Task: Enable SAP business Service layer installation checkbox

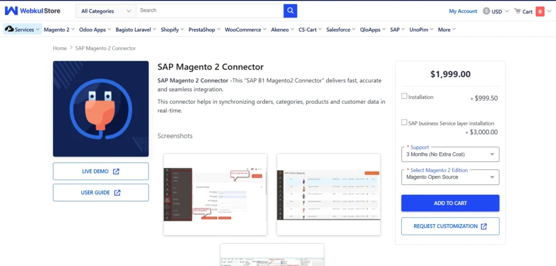Action: pos(404,122)
